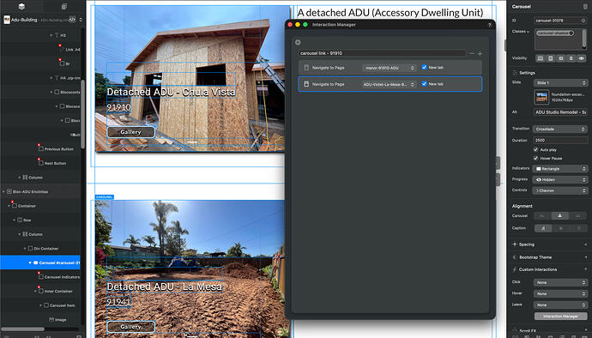This screenshot has width=592, height=338.
Task: Open the Indicators Rectangle dropdown
Action: pos(560,169)
